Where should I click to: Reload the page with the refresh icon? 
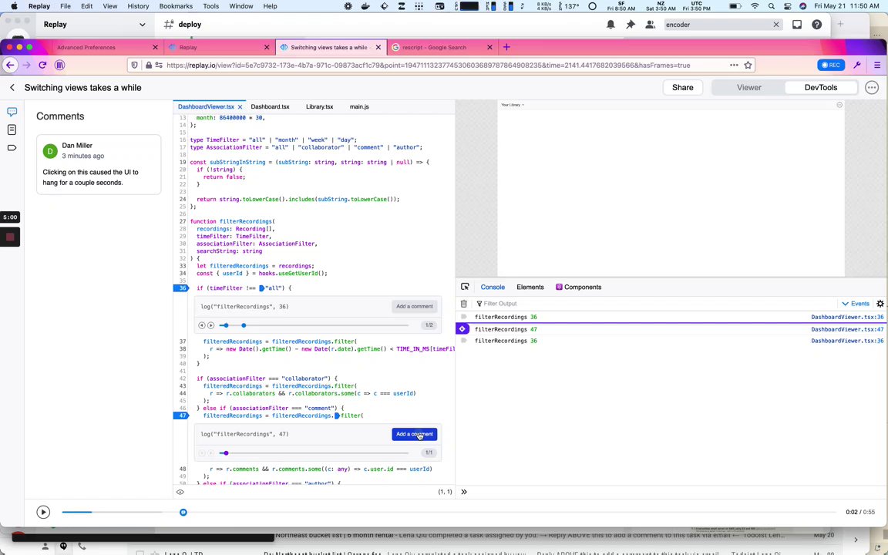click(42, 65)
